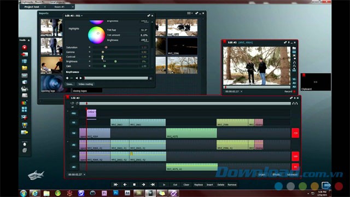The height and width of the screenshot is (197, 350).
Task: Click the zoom-in magnifier on the timeline
Action: click(x=73, y=103)
